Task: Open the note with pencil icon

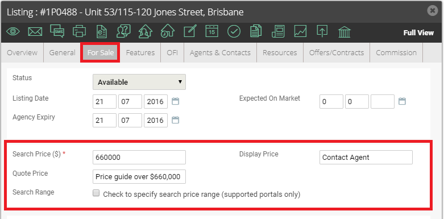Action: tap(190, 31)
